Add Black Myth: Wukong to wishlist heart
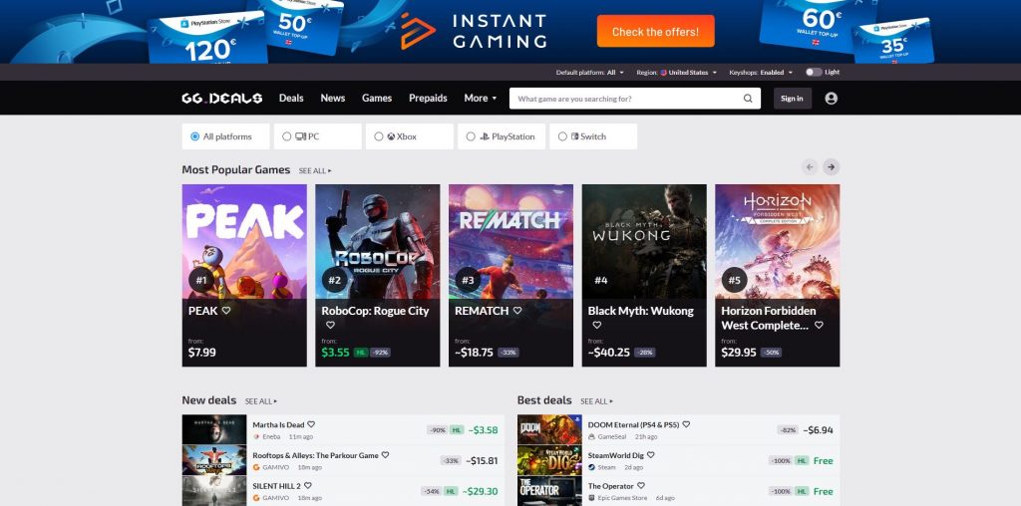 (x=596, y=325)
